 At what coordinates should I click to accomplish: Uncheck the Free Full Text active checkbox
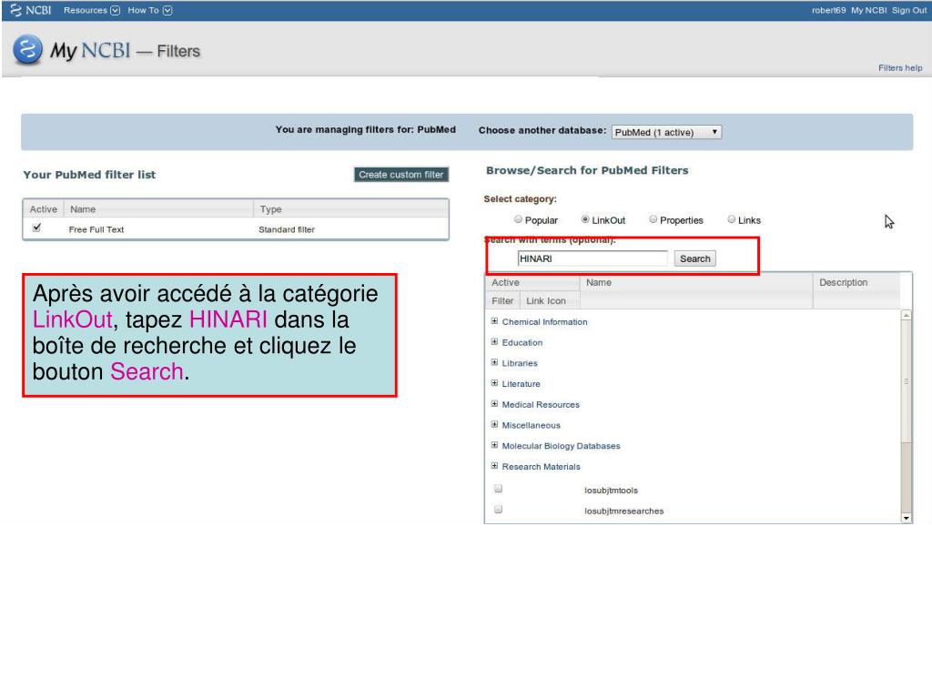click(36, 228)
